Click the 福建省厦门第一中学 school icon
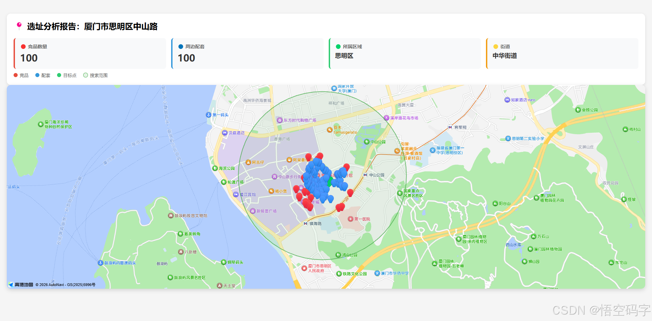 tap(433, 150)
